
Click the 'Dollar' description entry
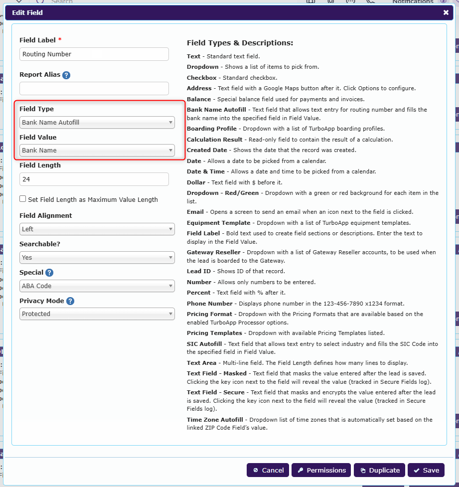(234, 182)
